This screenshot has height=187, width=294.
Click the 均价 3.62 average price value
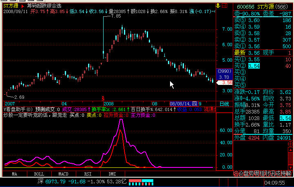tap(285, 92)
